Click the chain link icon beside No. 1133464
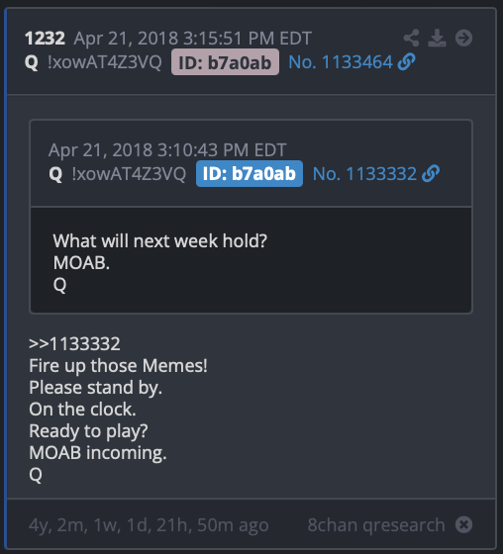503x554 pixels. click(x=406, y=62)
